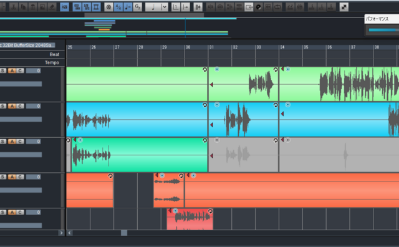
Task: Toggle the C button on the fourth track
Action: [x=20, y=177]
